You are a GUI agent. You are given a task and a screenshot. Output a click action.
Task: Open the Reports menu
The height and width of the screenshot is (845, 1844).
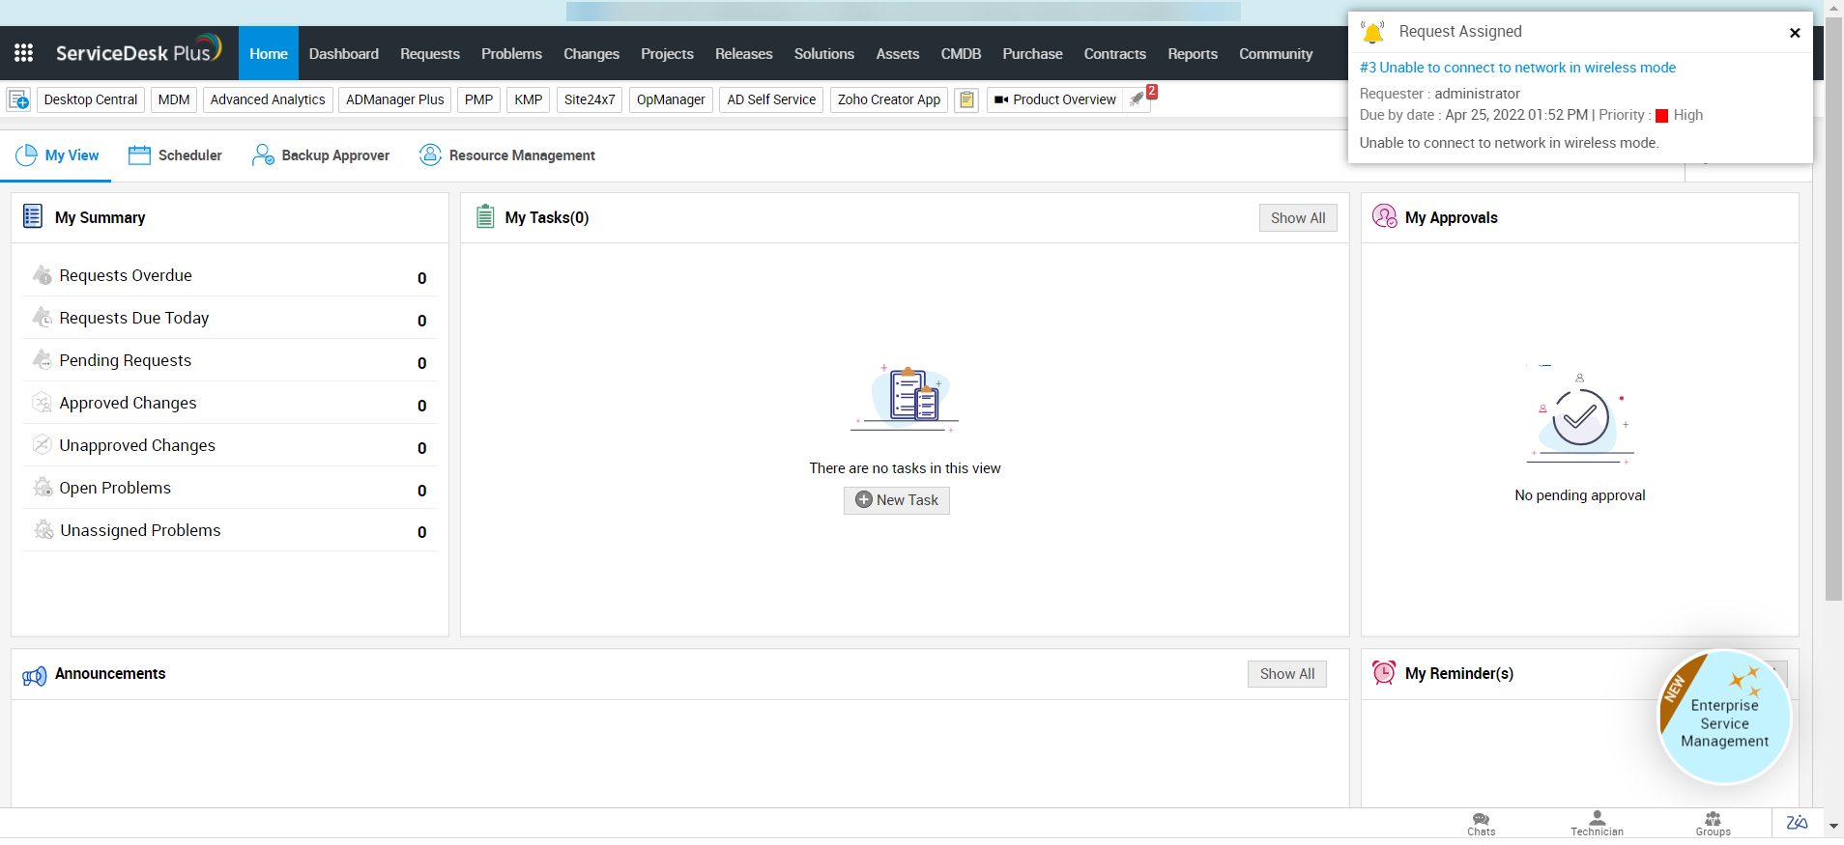pos(1193,53)
